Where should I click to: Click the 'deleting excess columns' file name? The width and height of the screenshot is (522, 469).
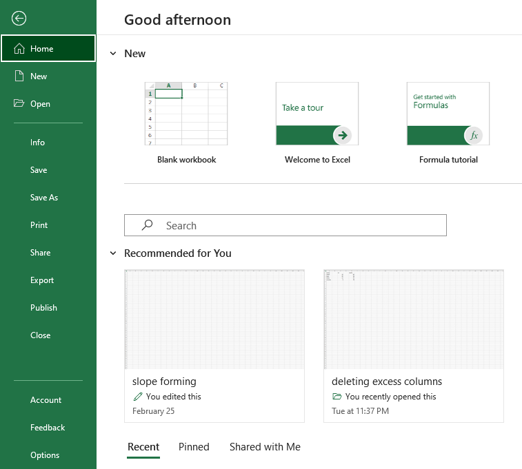(387, 382)
